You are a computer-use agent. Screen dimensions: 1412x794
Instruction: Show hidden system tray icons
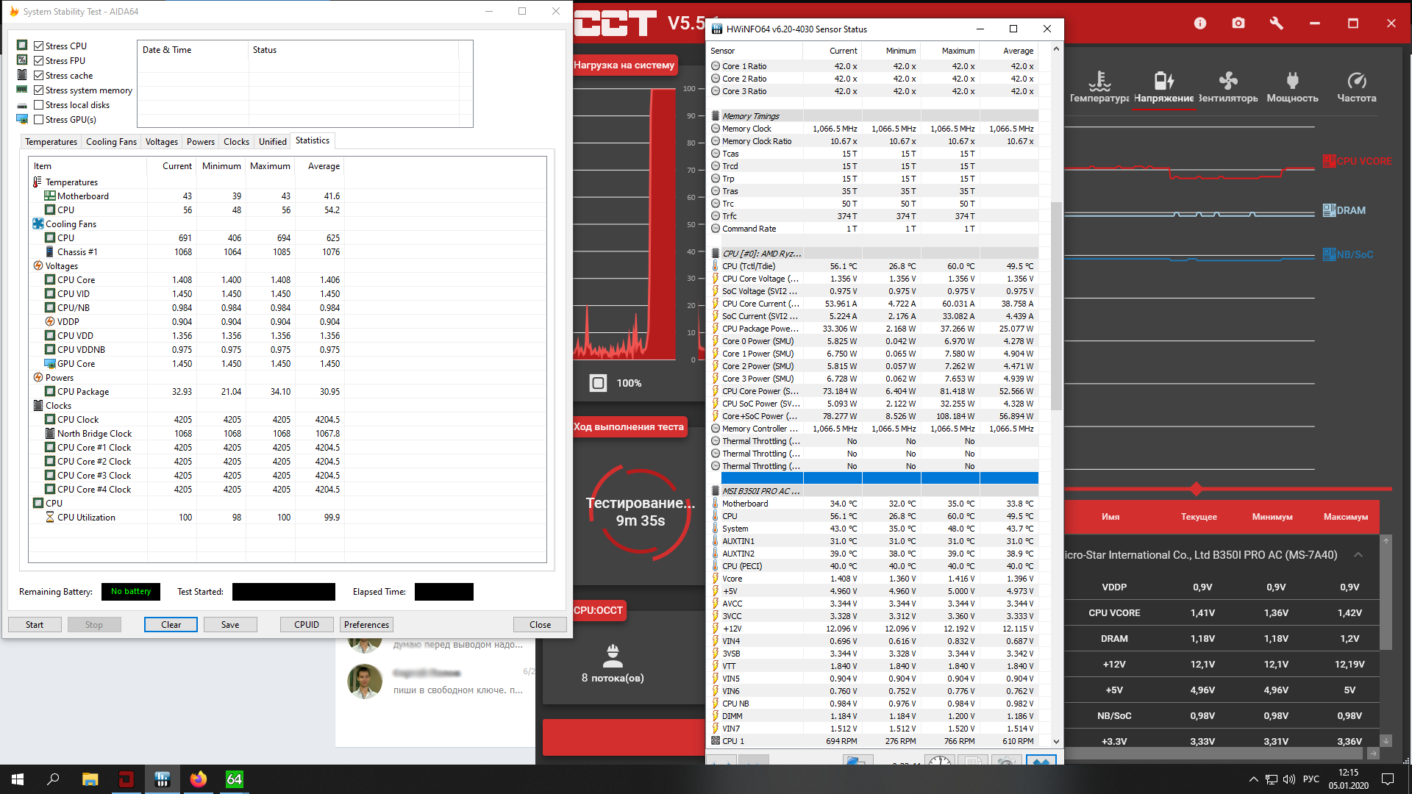tap(1253, 779)
